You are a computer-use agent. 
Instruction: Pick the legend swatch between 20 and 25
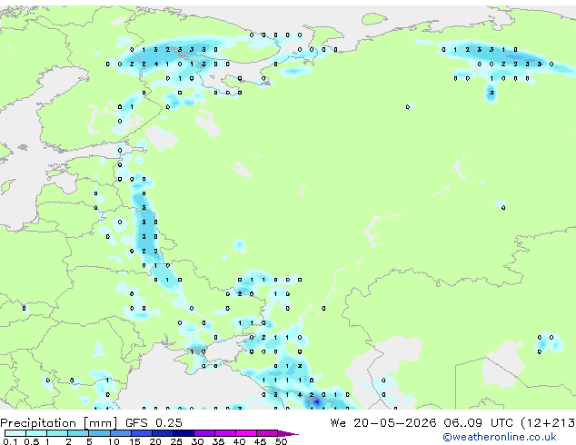162,433
